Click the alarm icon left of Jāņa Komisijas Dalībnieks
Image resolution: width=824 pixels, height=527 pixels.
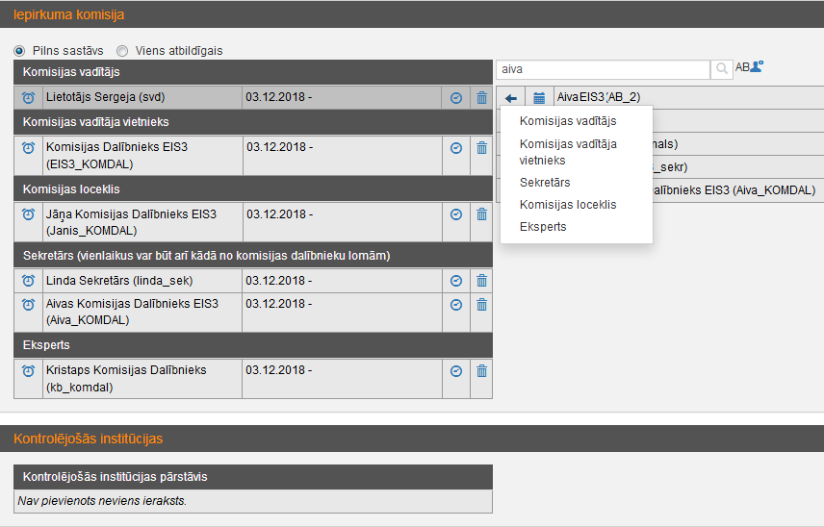28,214
